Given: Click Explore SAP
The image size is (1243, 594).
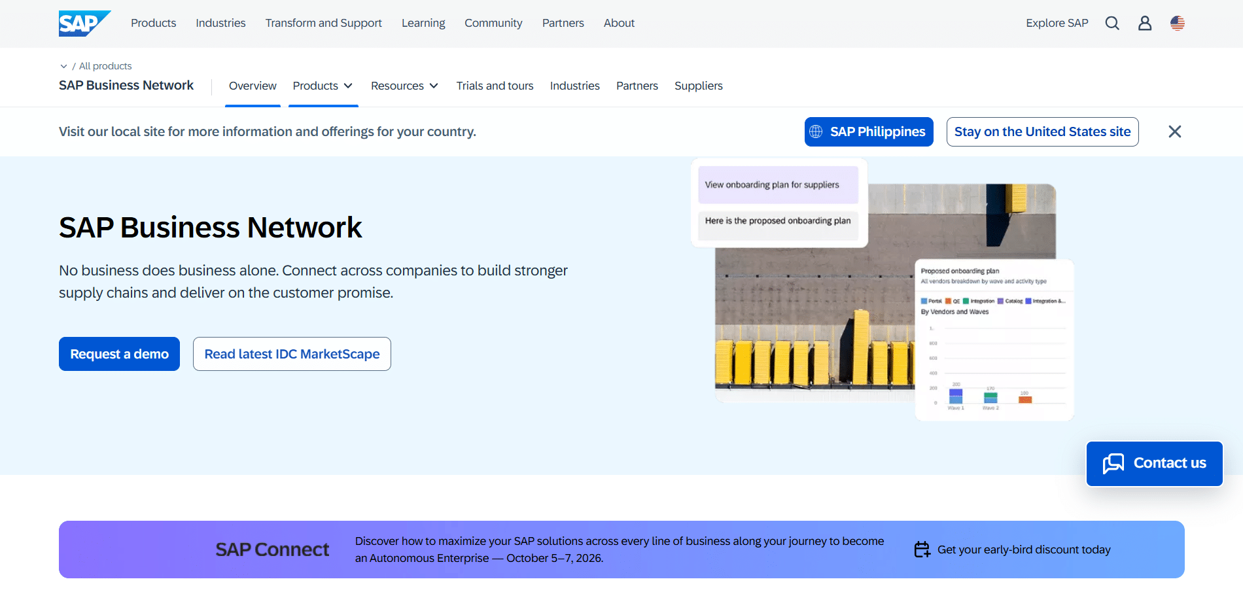Looking at the screenshot, I should click(1057, 23).
